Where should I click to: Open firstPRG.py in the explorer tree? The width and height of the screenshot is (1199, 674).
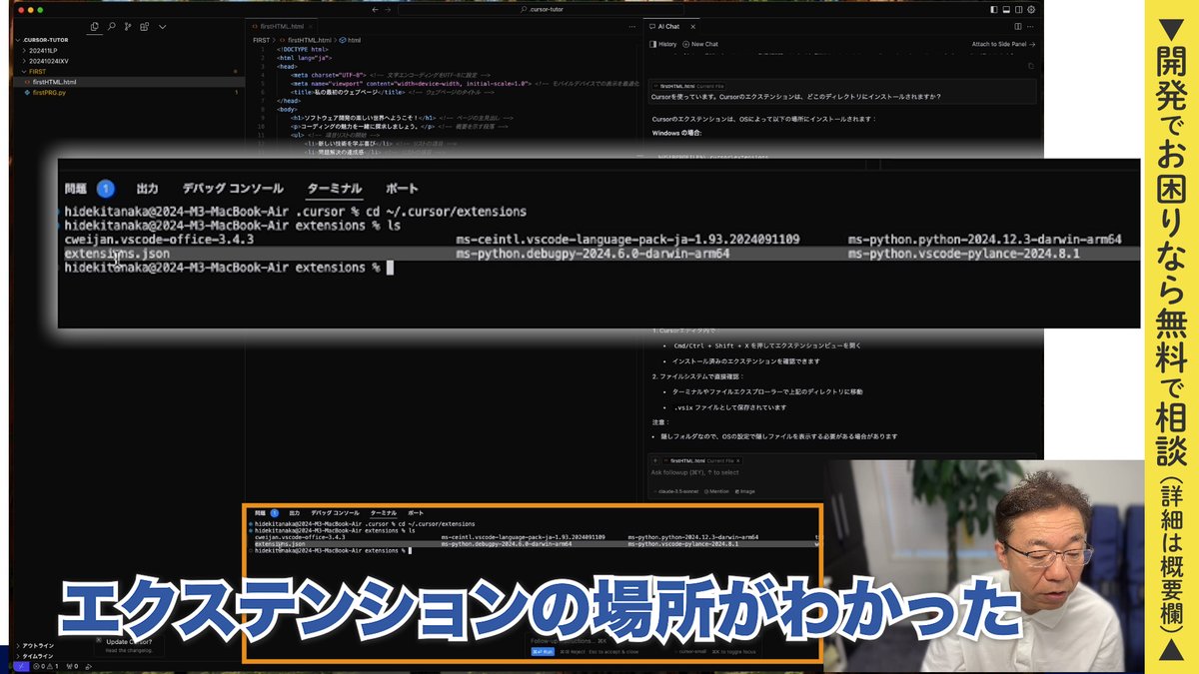click(128, 92)
